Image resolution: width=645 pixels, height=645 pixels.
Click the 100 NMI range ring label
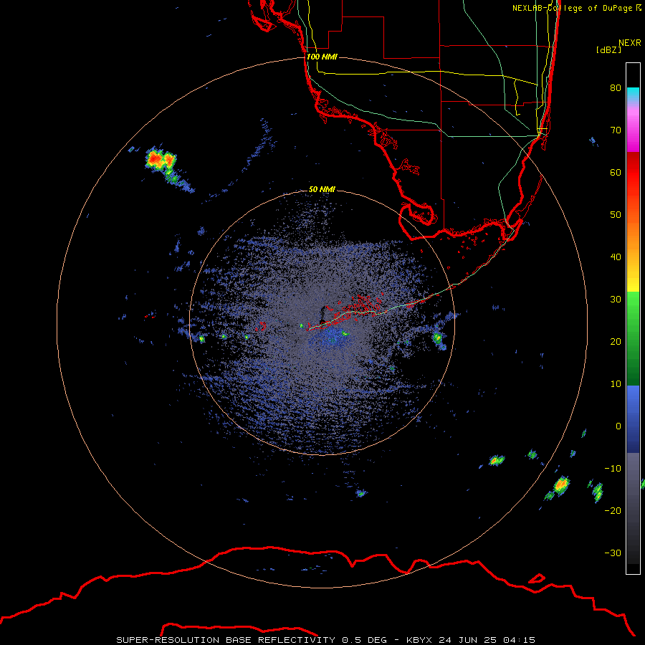coord(322,57)
